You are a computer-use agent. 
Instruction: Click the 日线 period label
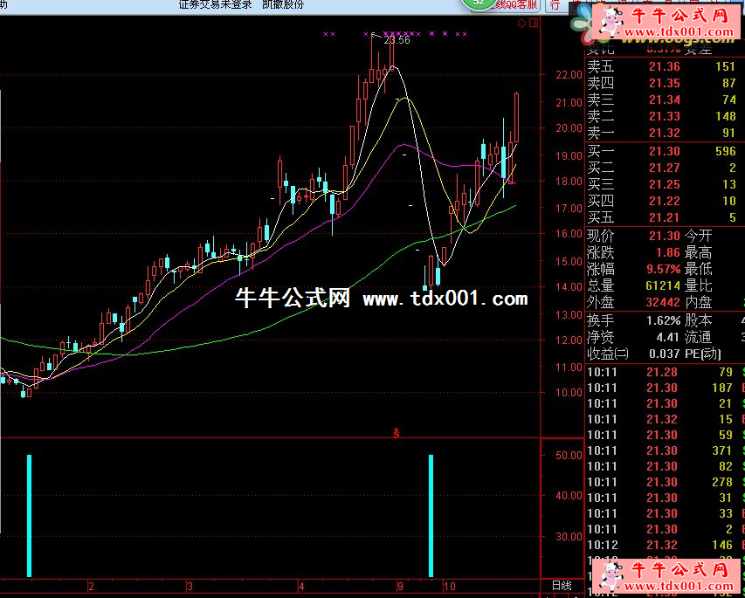point(562,586)
